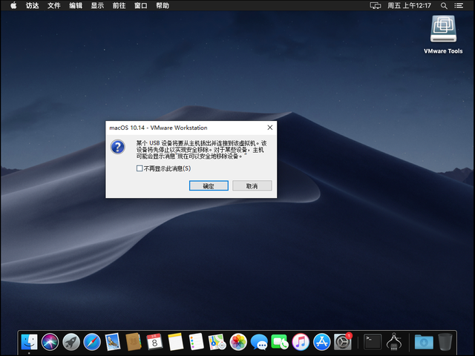Open Launchpad rocket icon
The image size is (475, 356).
[71, 342]
